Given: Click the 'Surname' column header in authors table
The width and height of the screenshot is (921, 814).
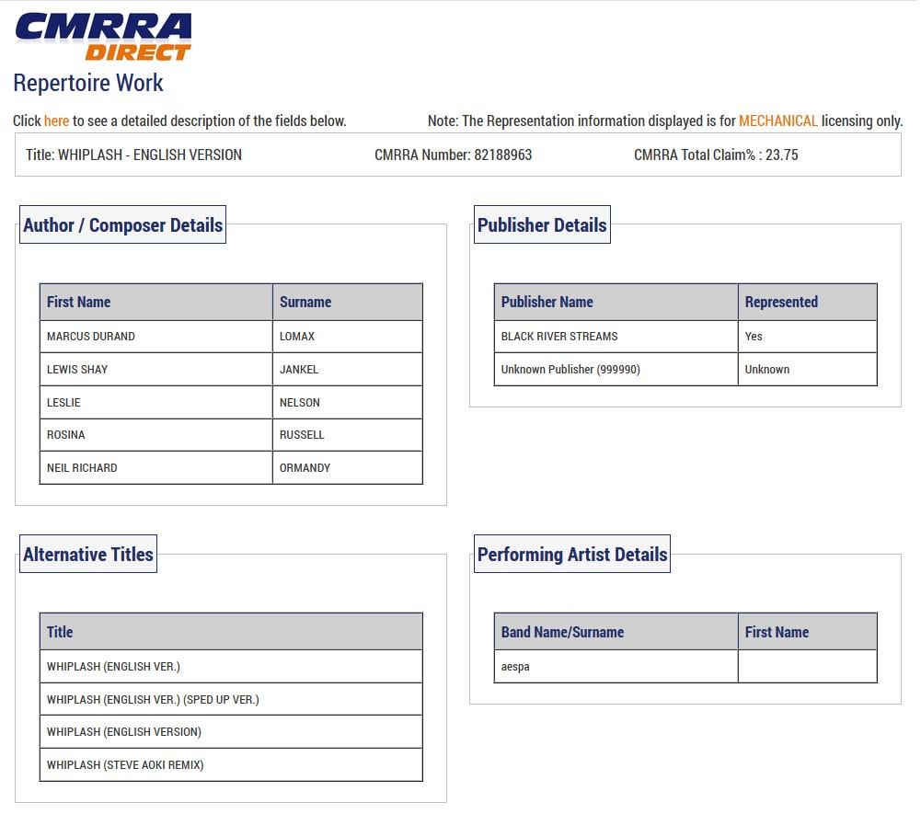Looking at the screenshot, I should click(x=348, y=302).
